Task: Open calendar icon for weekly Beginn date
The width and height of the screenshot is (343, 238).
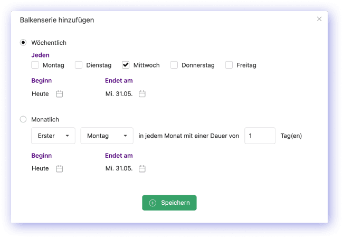Action: coord(60,94)
